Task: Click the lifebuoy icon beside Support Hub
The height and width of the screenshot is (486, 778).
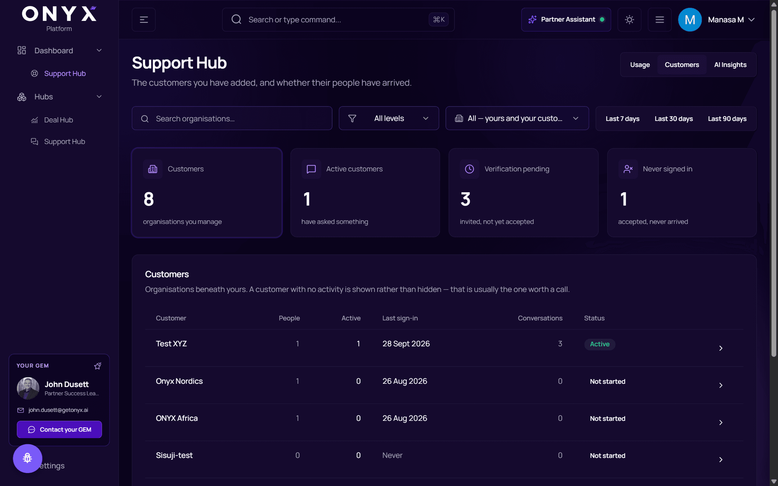Action: (35, 73)
